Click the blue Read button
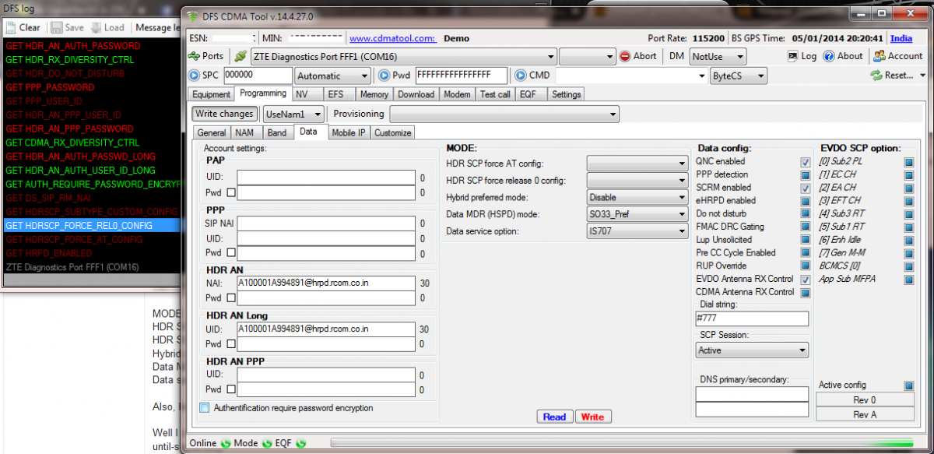This screenshot has height=454, width=934. (x=554, y=417)
